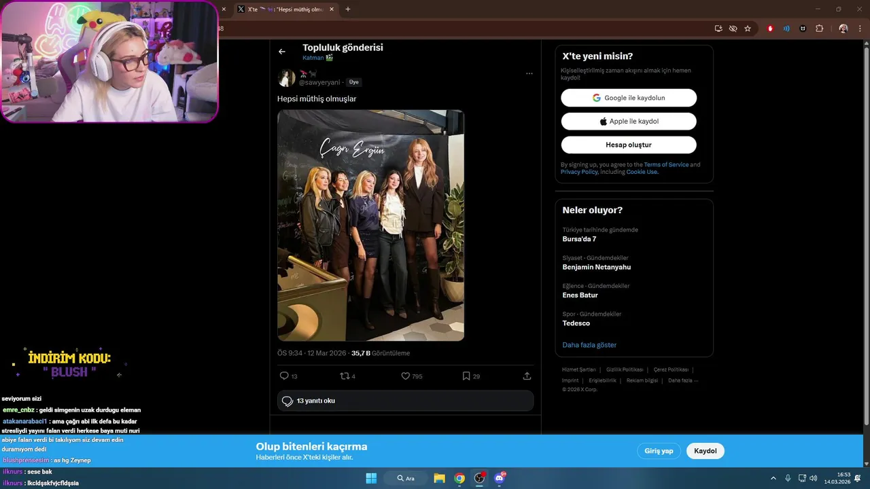Open the Terms of Service link
870x489 pixels.
point(666,164)
